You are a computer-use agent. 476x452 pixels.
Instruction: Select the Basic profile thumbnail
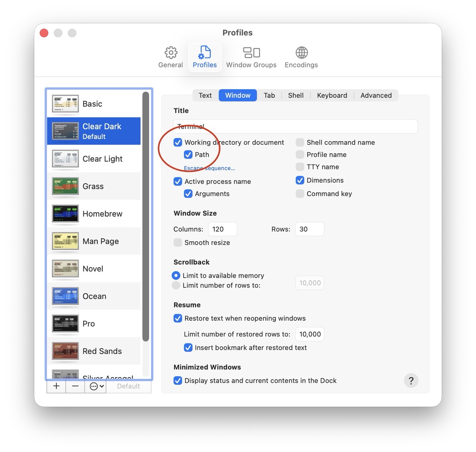(65, 104)
